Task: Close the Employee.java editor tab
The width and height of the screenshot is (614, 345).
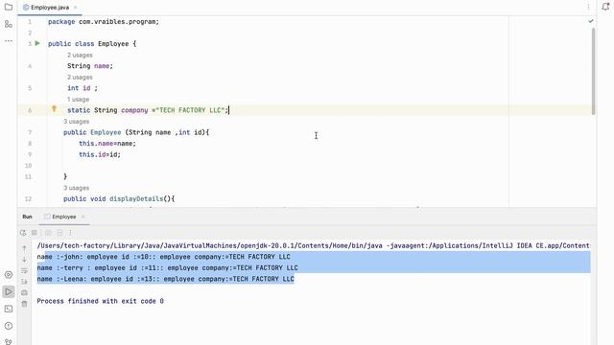Action: (76, 8)
